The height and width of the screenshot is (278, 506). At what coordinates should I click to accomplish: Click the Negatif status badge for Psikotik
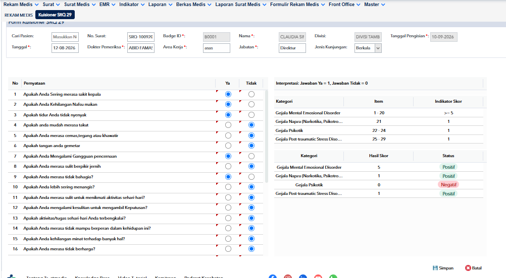[448, 185]
